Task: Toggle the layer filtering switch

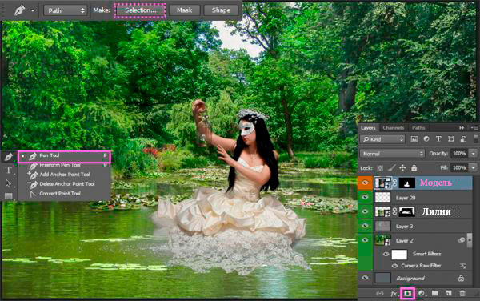Action: [x=476, y=138]
